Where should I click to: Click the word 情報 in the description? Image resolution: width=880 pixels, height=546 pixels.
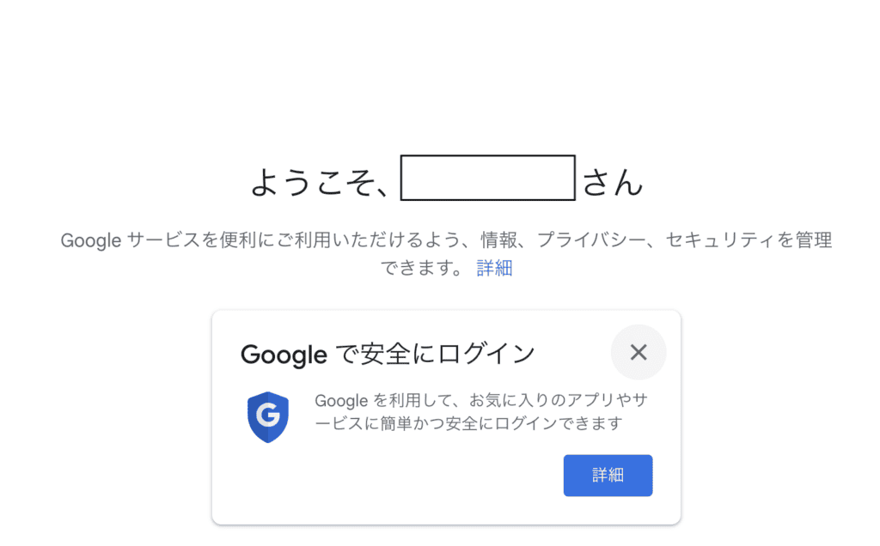pyautogui.click(x=499, y=240)
